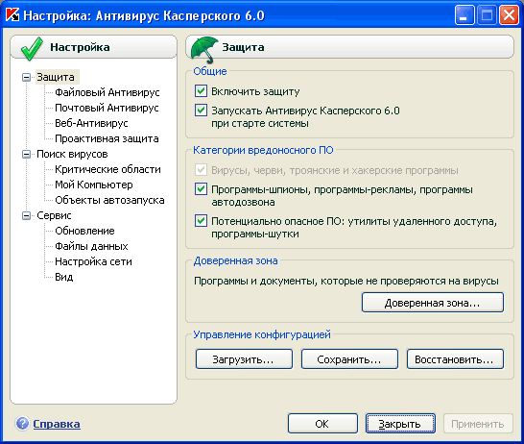Screen dimensions: 524x444
Task: Collapse the Поиск вирусов tree node
Action: point(26,154)
